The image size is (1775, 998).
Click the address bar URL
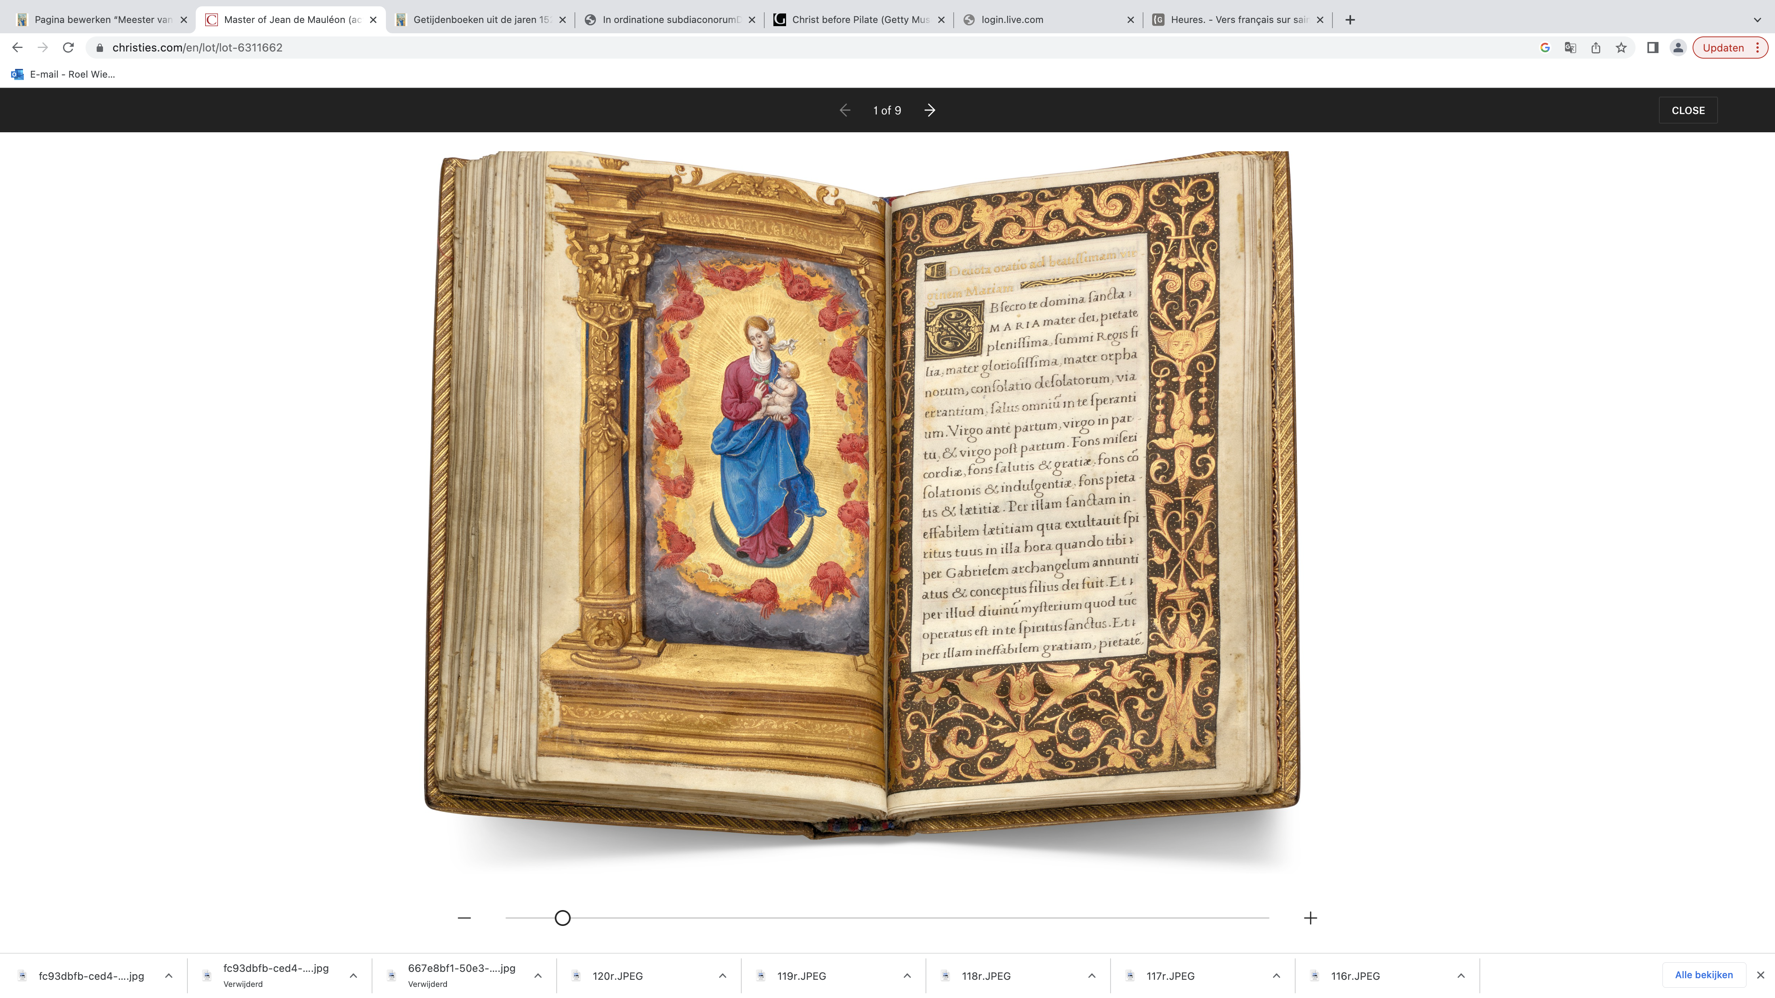[197, 48]
